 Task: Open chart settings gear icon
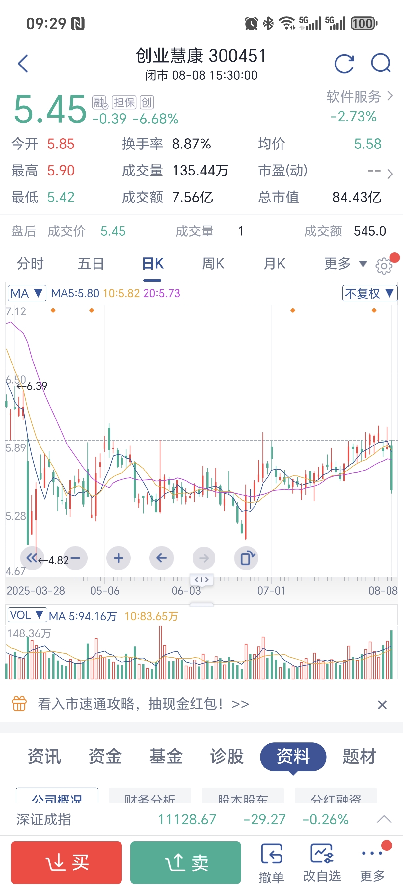pos(384,266)
